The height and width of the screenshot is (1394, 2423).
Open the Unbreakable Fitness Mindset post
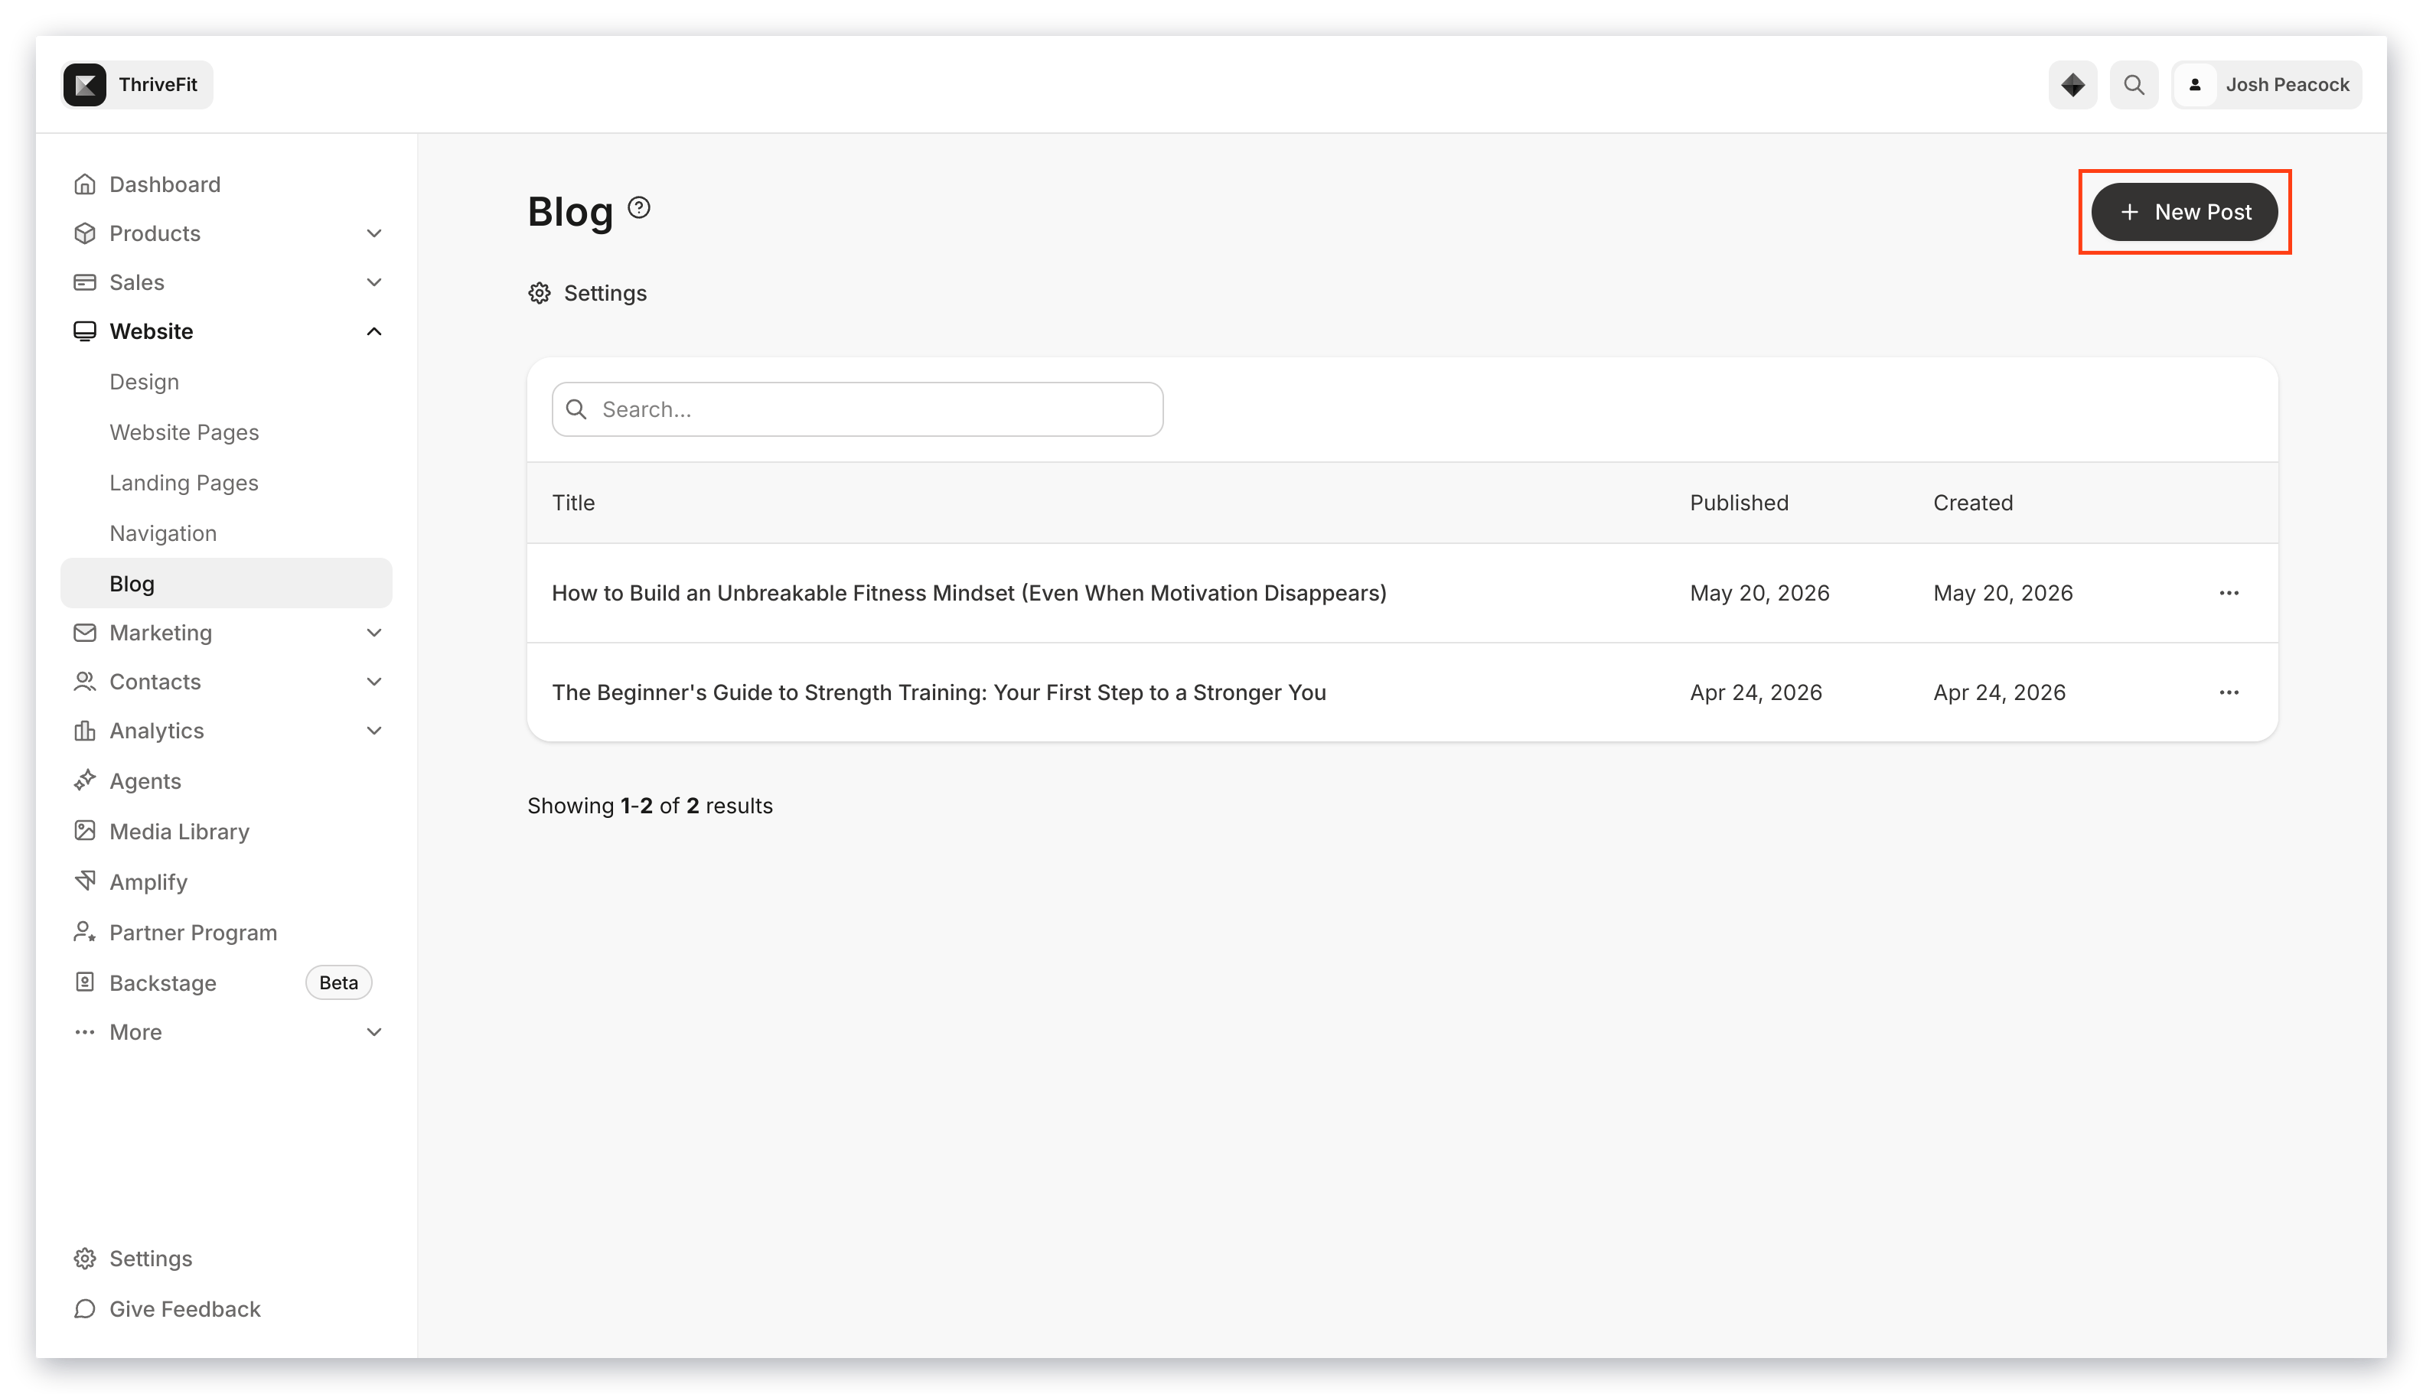point(968,593)
